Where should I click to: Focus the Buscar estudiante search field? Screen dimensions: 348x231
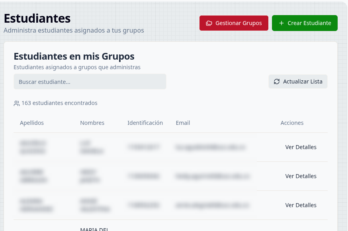[90, 82]
